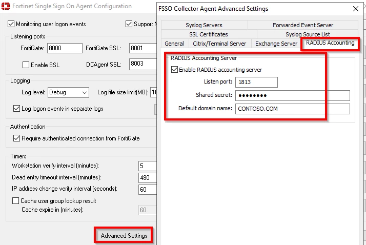366x245 pixels.
Task: Close the FSSO Collector Agent Advanced Settings dialog
Action: click(x=356, y=9)
